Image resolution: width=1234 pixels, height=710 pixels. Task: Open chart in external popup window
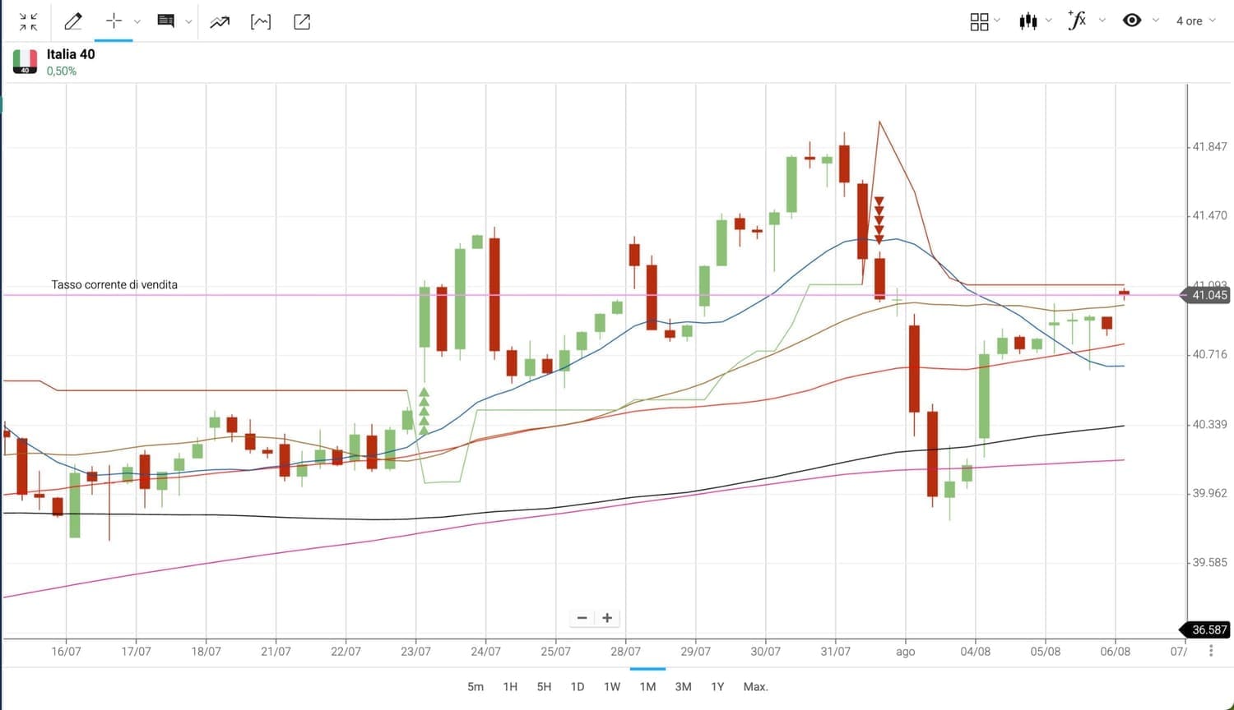point(302,22)
